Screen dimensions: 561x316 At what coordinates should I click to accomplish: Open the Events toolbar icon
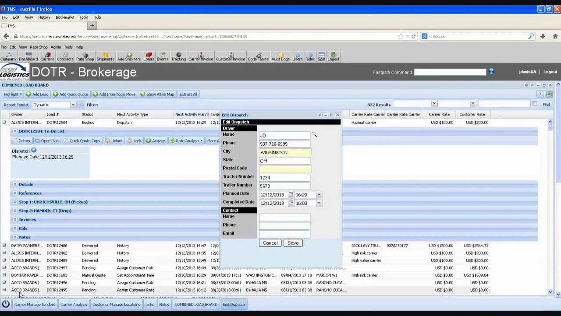[x=162, y=56]
